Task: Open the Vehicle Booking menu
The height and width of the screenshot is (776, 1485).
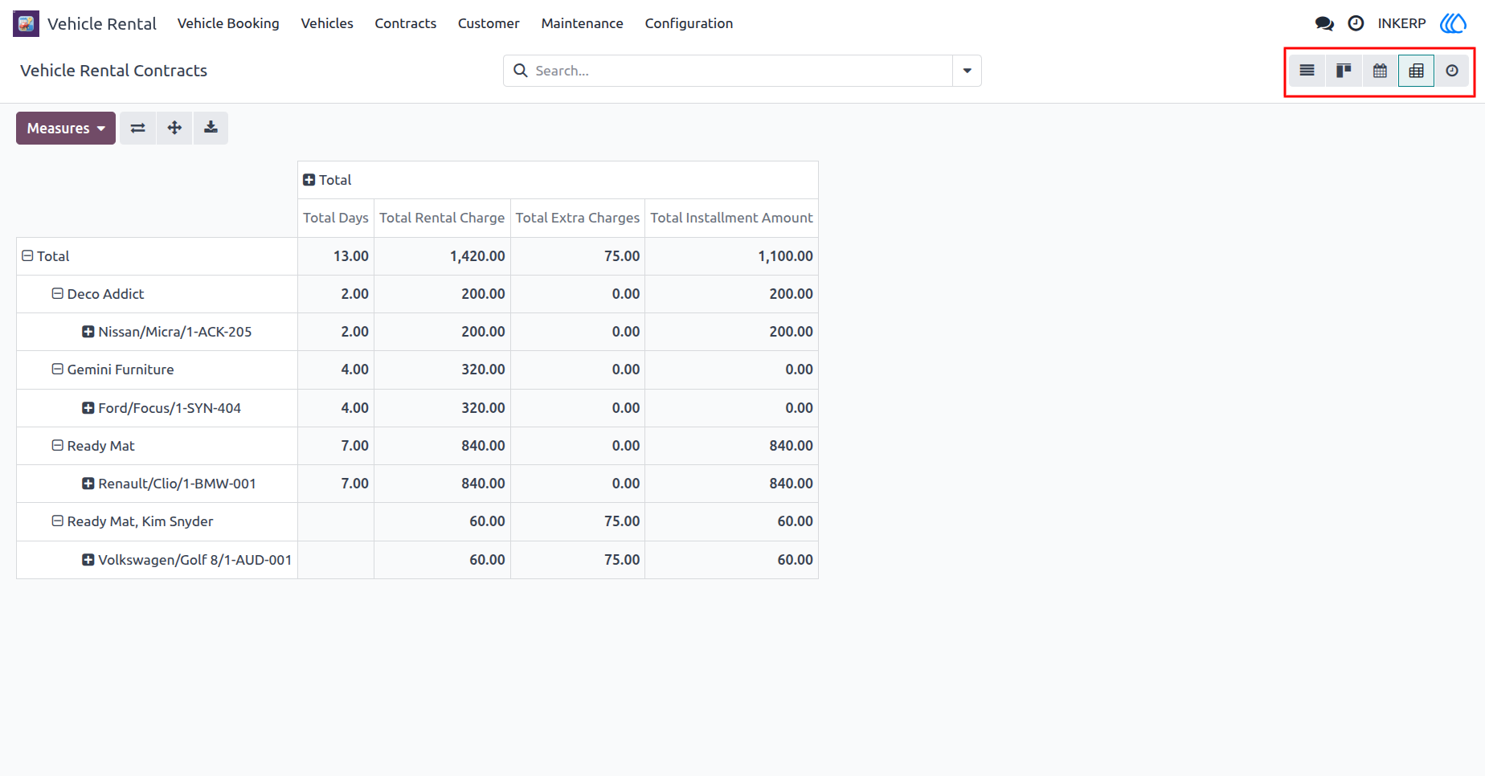Action: pos(228,23)
